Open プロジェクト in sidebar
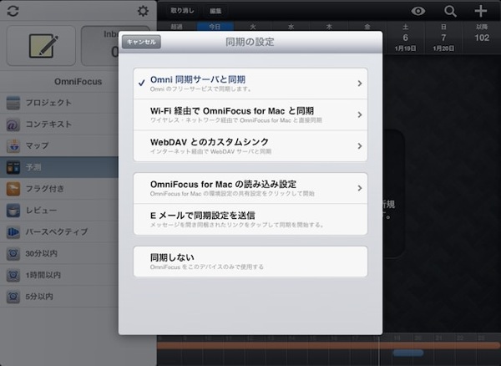501x366 pixels. tap(59, 103)
